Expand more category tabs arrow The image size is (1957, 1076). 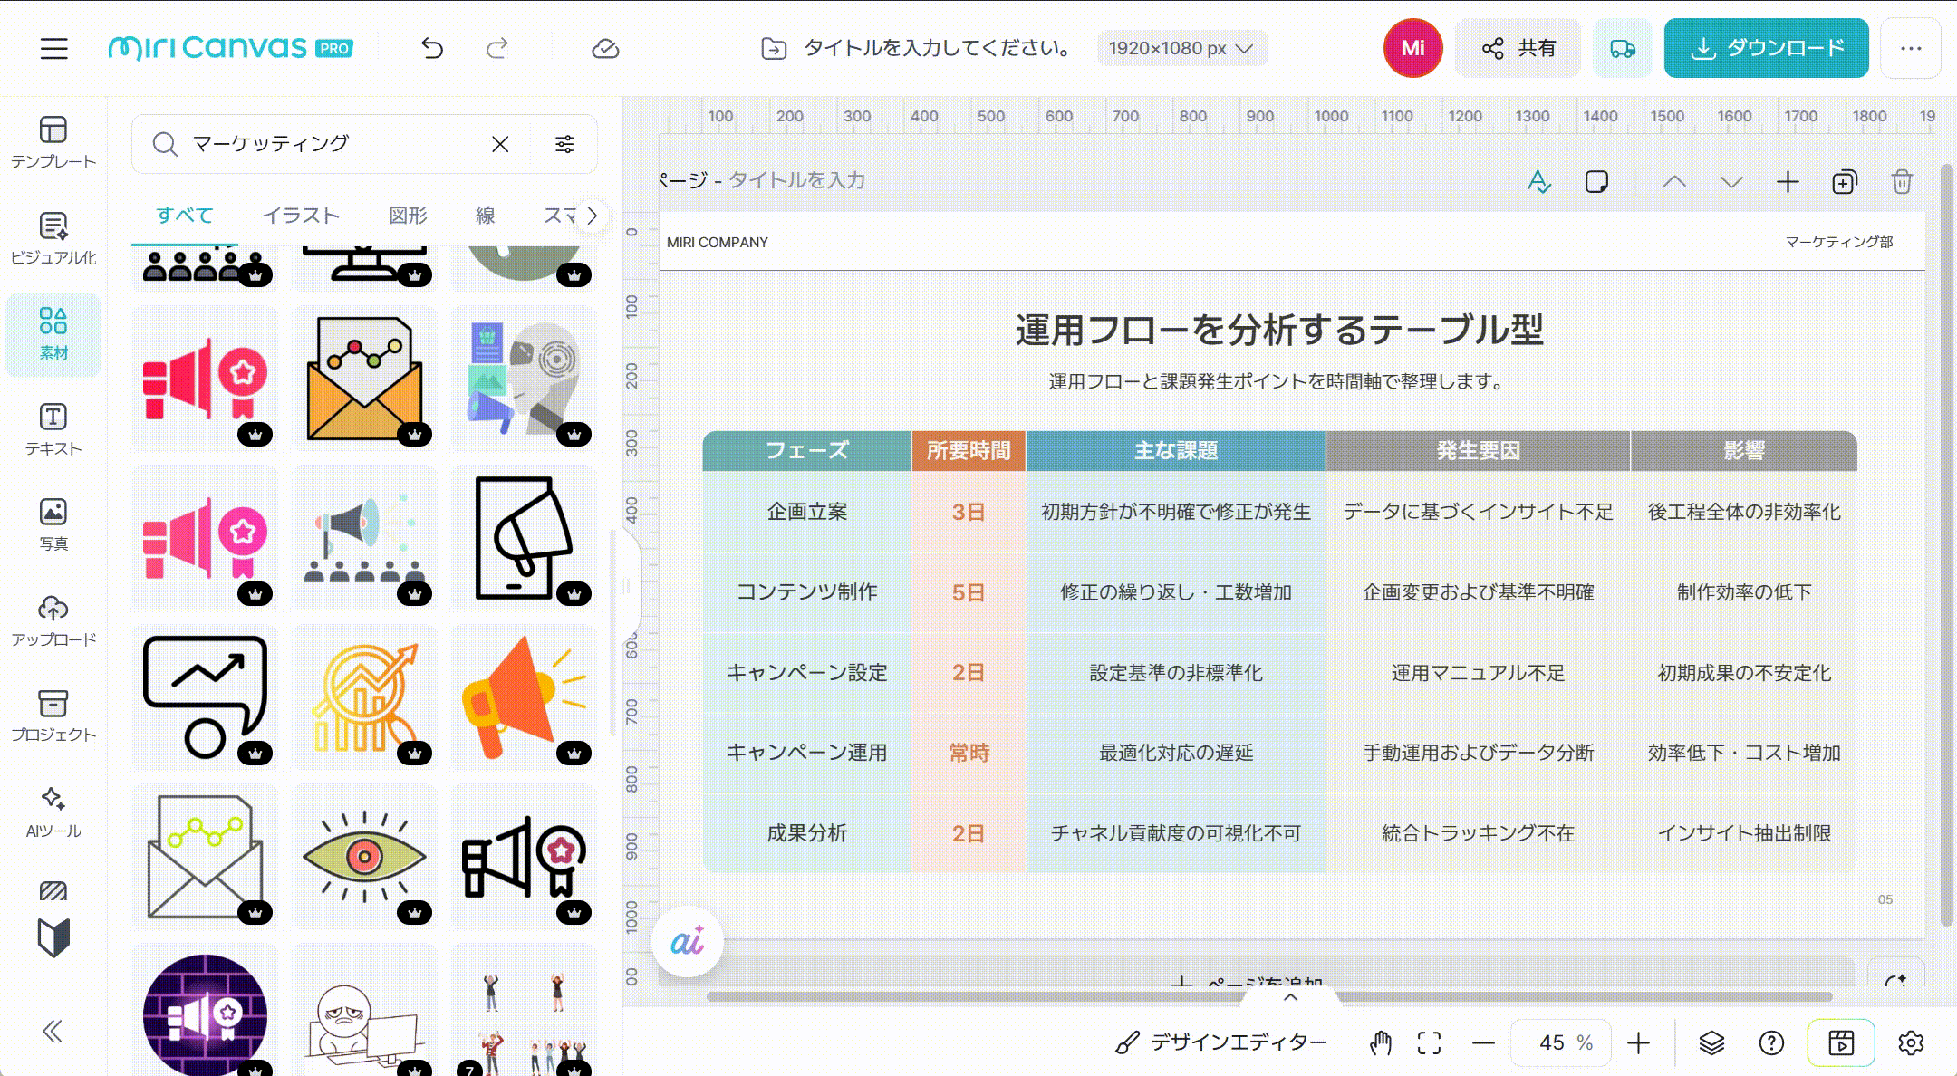(592, 216)
